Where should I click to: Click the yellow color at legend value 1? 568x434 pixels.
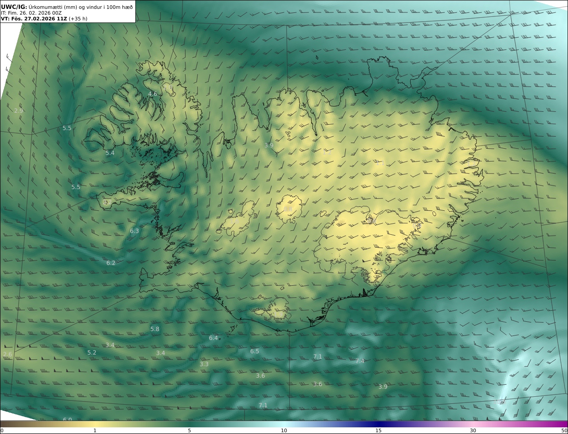[x=95, y=424]
